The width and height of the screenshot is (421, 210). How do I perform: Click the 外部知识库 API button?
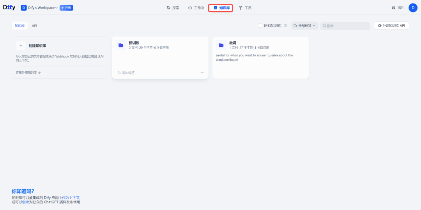click(x=391, y=26)
